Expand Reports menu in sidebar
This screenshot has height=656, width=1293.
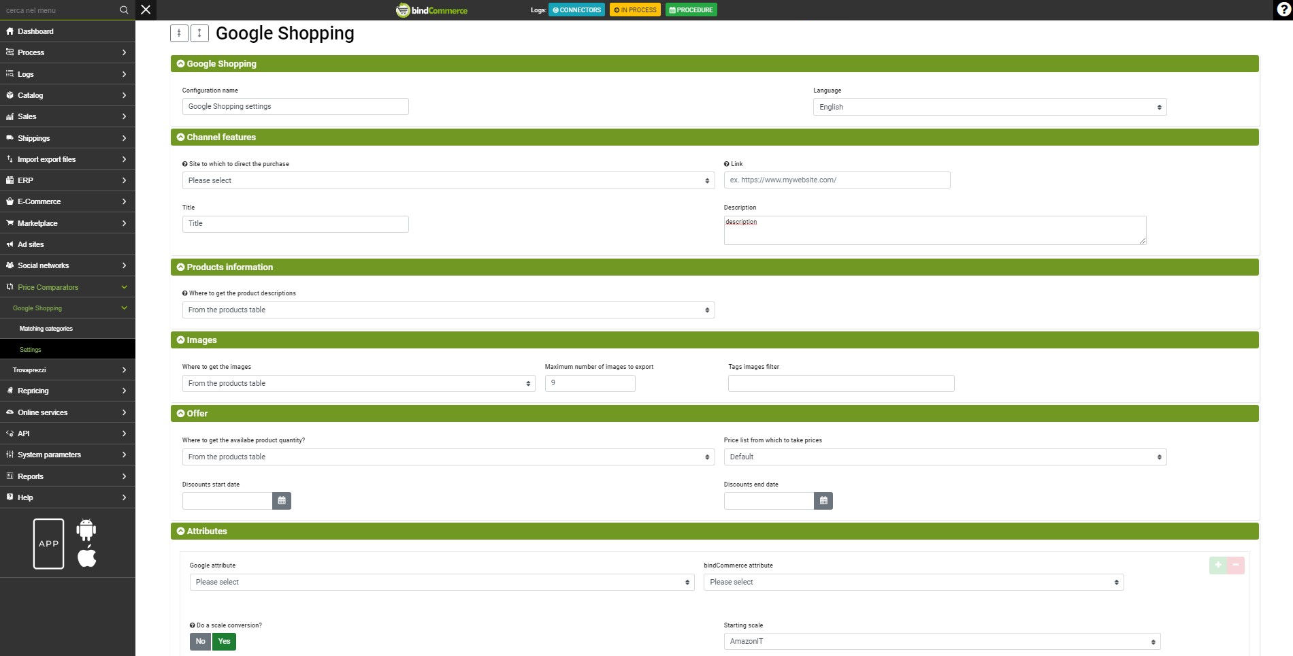click(x=67, y=476)
